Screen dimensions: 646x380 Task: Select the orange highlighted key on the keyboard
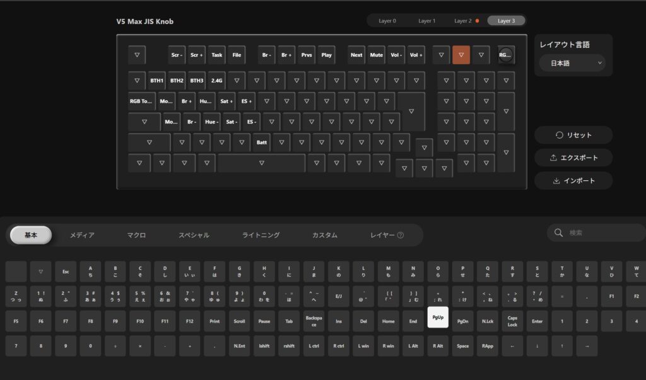461,55
